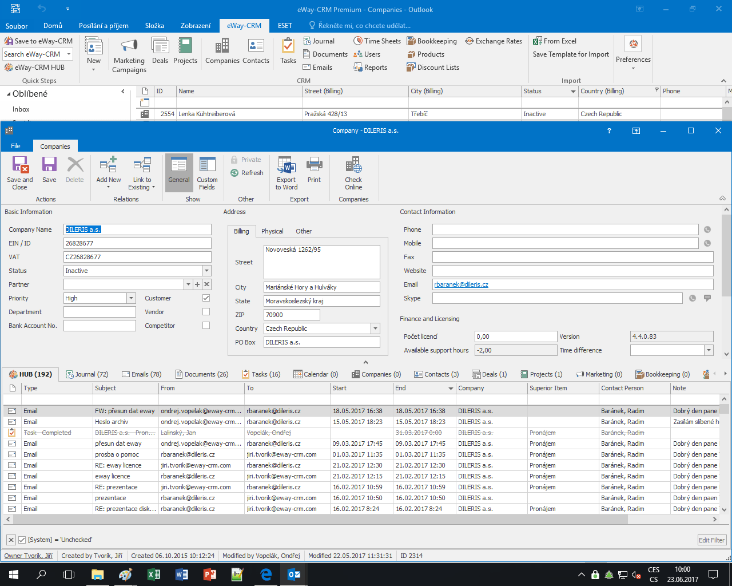Expand the Priority dropdown set to High

tap(131, 298)
